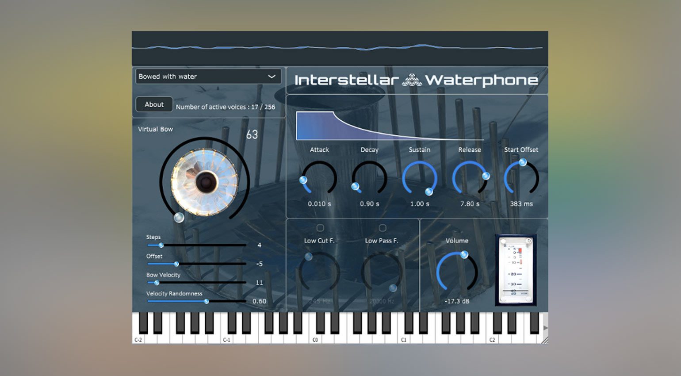This screenshot has width=681, height=376.
Task: Click the waveform display at top
Action: (340, 48)
